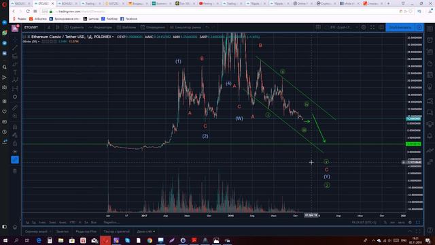Toggle fullscreen chart mode
435x245 pixels.
pyautogui.click(x=372, y=27)
